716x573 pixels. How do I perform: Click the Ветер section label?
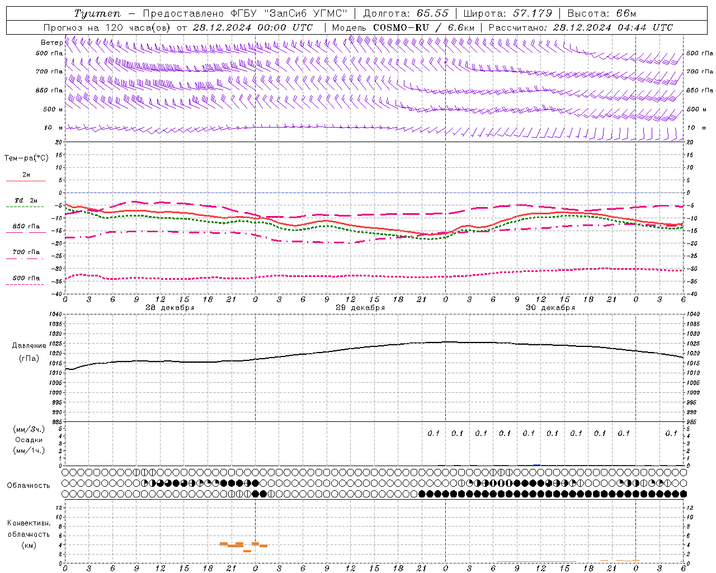coord(51,43)
